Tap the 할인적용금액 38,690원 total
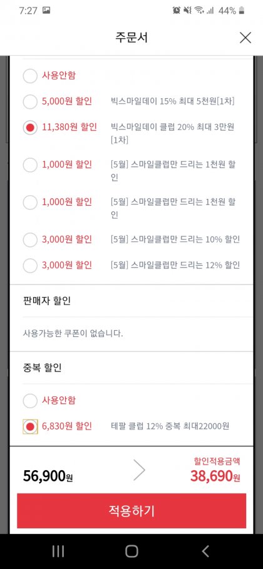Viewport: 263px width, 569px height. [x=215, y=471]
